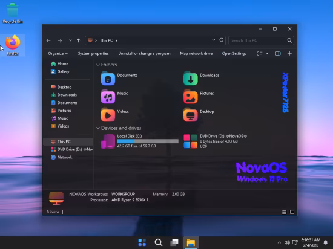Select DVD Drive (D:) in sidebar

coord(72,149)
